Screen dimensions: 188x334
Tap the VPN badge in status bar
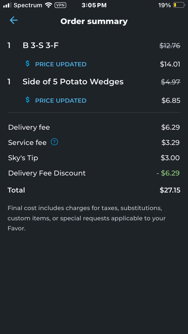pyautogui.click(x=60, y=5)
